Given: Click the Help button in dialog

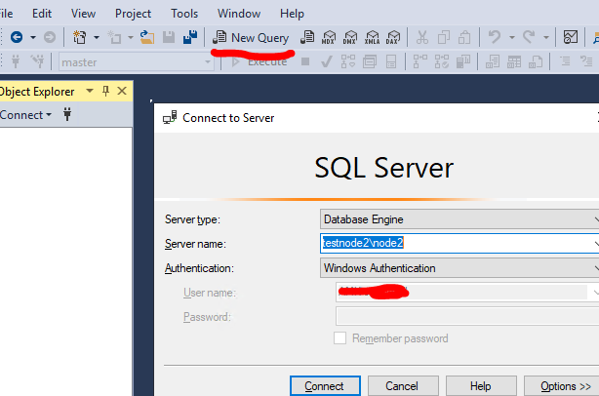Looking at the screenshot, I should click(481, 386).
